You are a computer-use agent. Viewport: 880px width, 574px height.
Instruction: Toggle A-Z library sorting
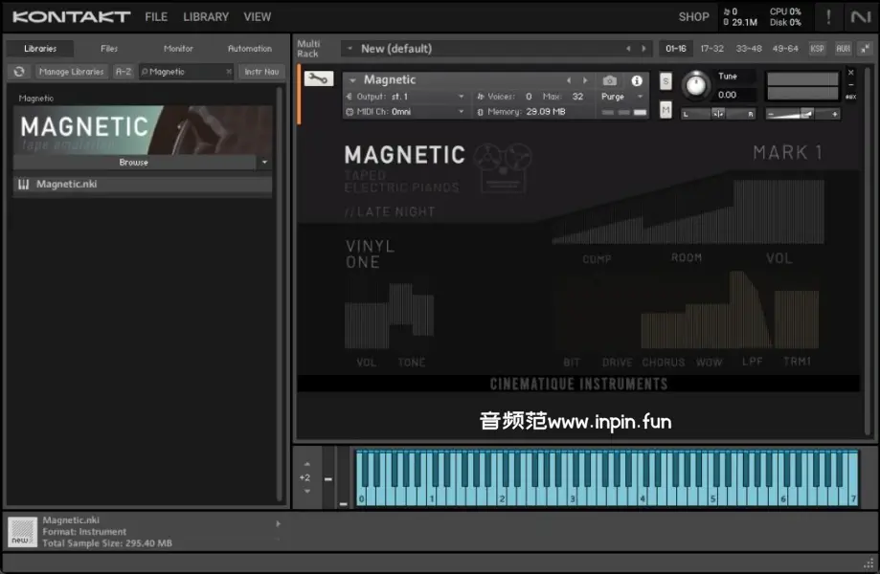click(124, 72)
